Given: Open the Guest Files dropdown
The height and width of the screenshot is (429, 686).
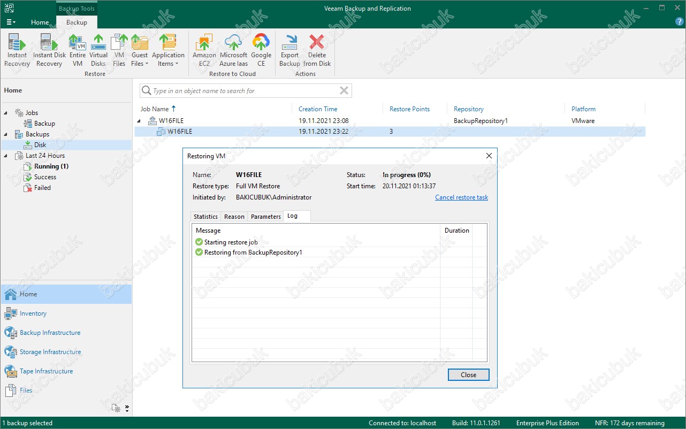Looking at the screenshot, I should pyautogui.click(x=140, y=50).
